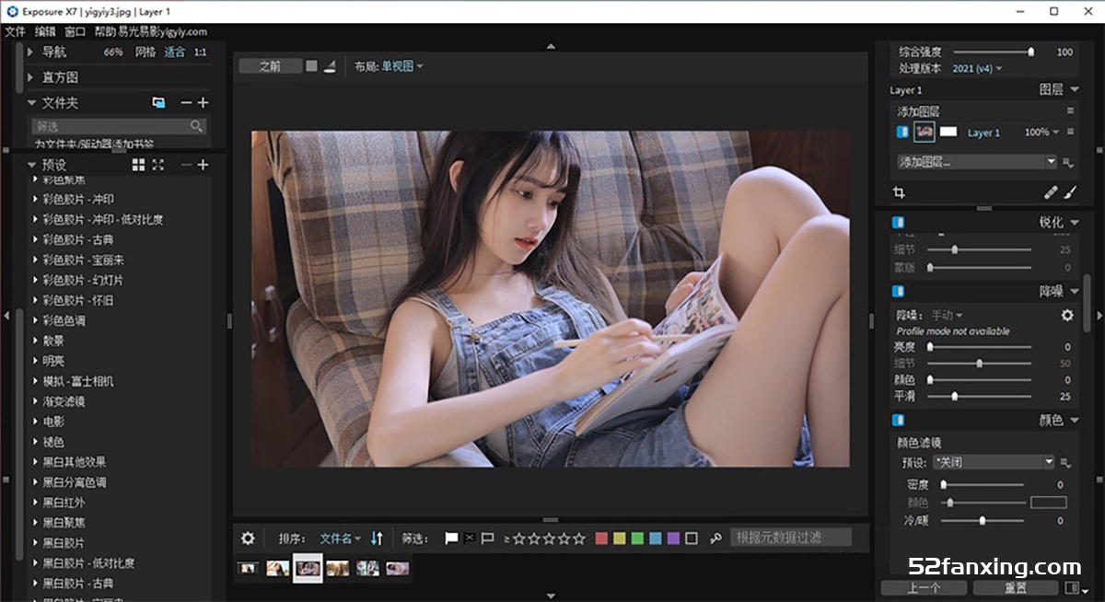Set zoom to 1:1

200,52
